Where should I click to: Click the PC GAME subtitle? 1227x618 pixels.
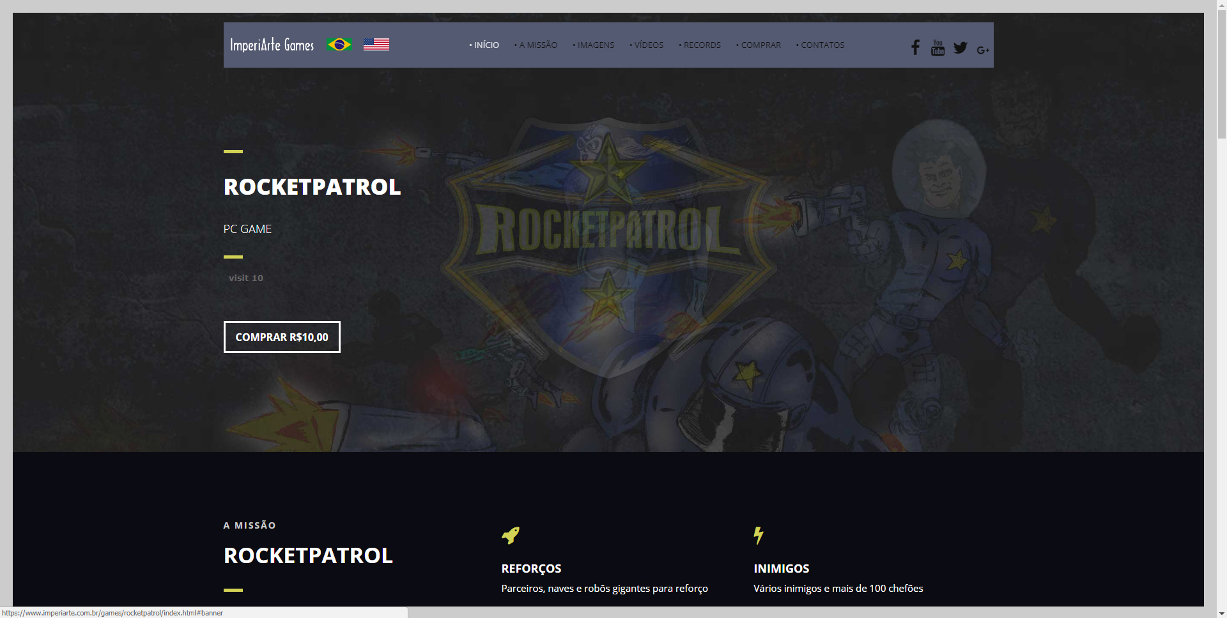click(247, 229)
